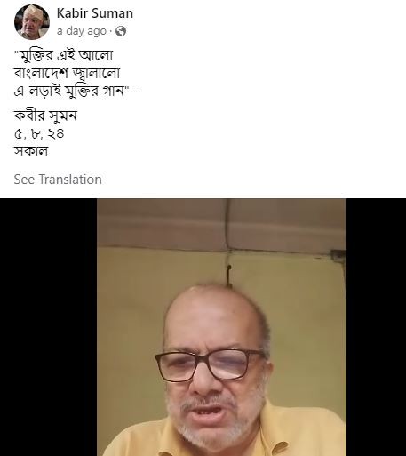Open the Kabir Suman profile name link
The width and height of the screenshot is (406, 456).
(x=95, y=13)
